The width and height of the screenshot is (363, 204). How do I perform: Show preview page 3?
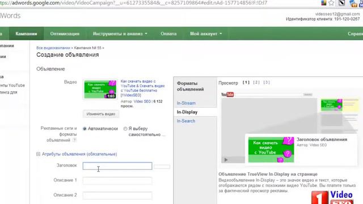point(267,82)
